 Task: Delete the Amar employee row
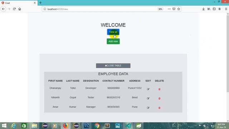(159, 108)
